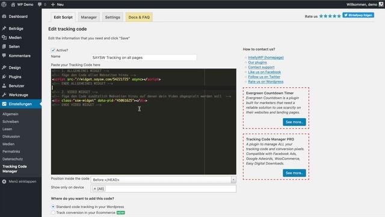
Task: Click the first rating star
Action: click(321, 16)
